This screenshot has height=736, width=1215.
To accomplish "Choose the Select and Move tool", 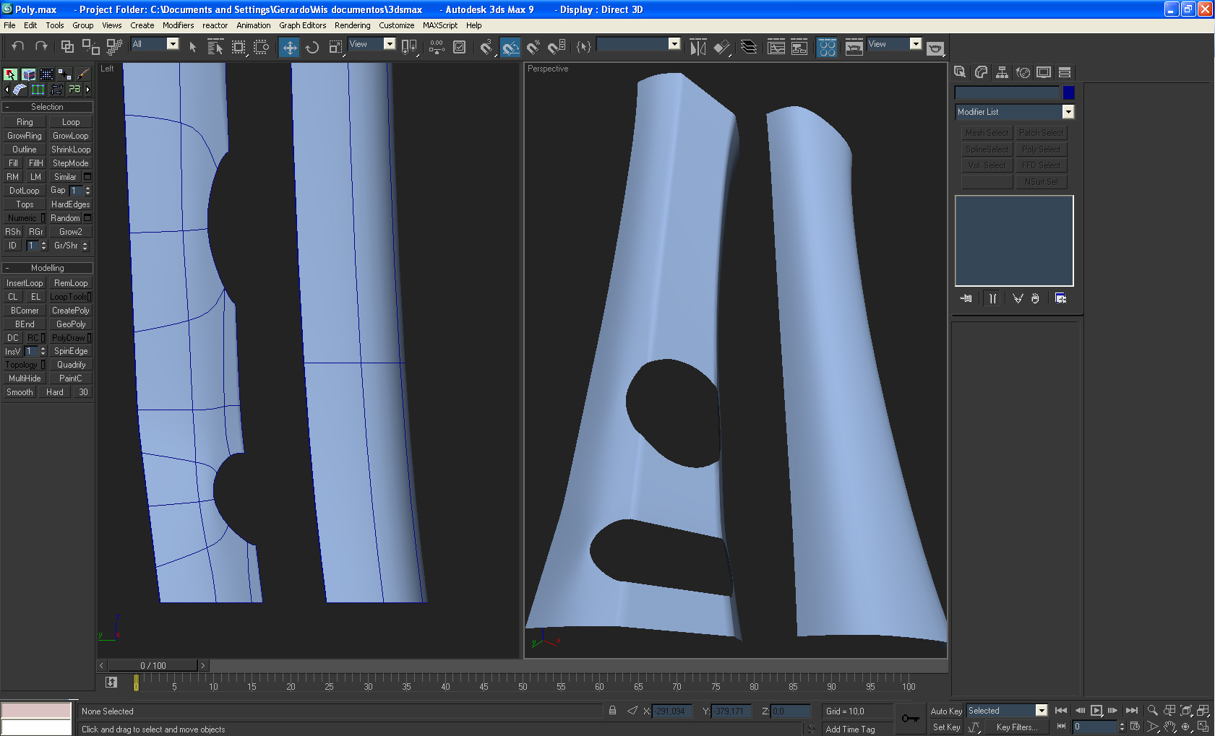I will pos(290,47).
